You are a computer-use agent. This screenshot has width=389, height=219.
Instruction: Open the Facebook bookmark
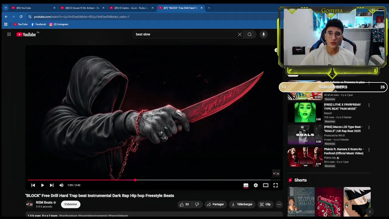(x=39, y=24)
